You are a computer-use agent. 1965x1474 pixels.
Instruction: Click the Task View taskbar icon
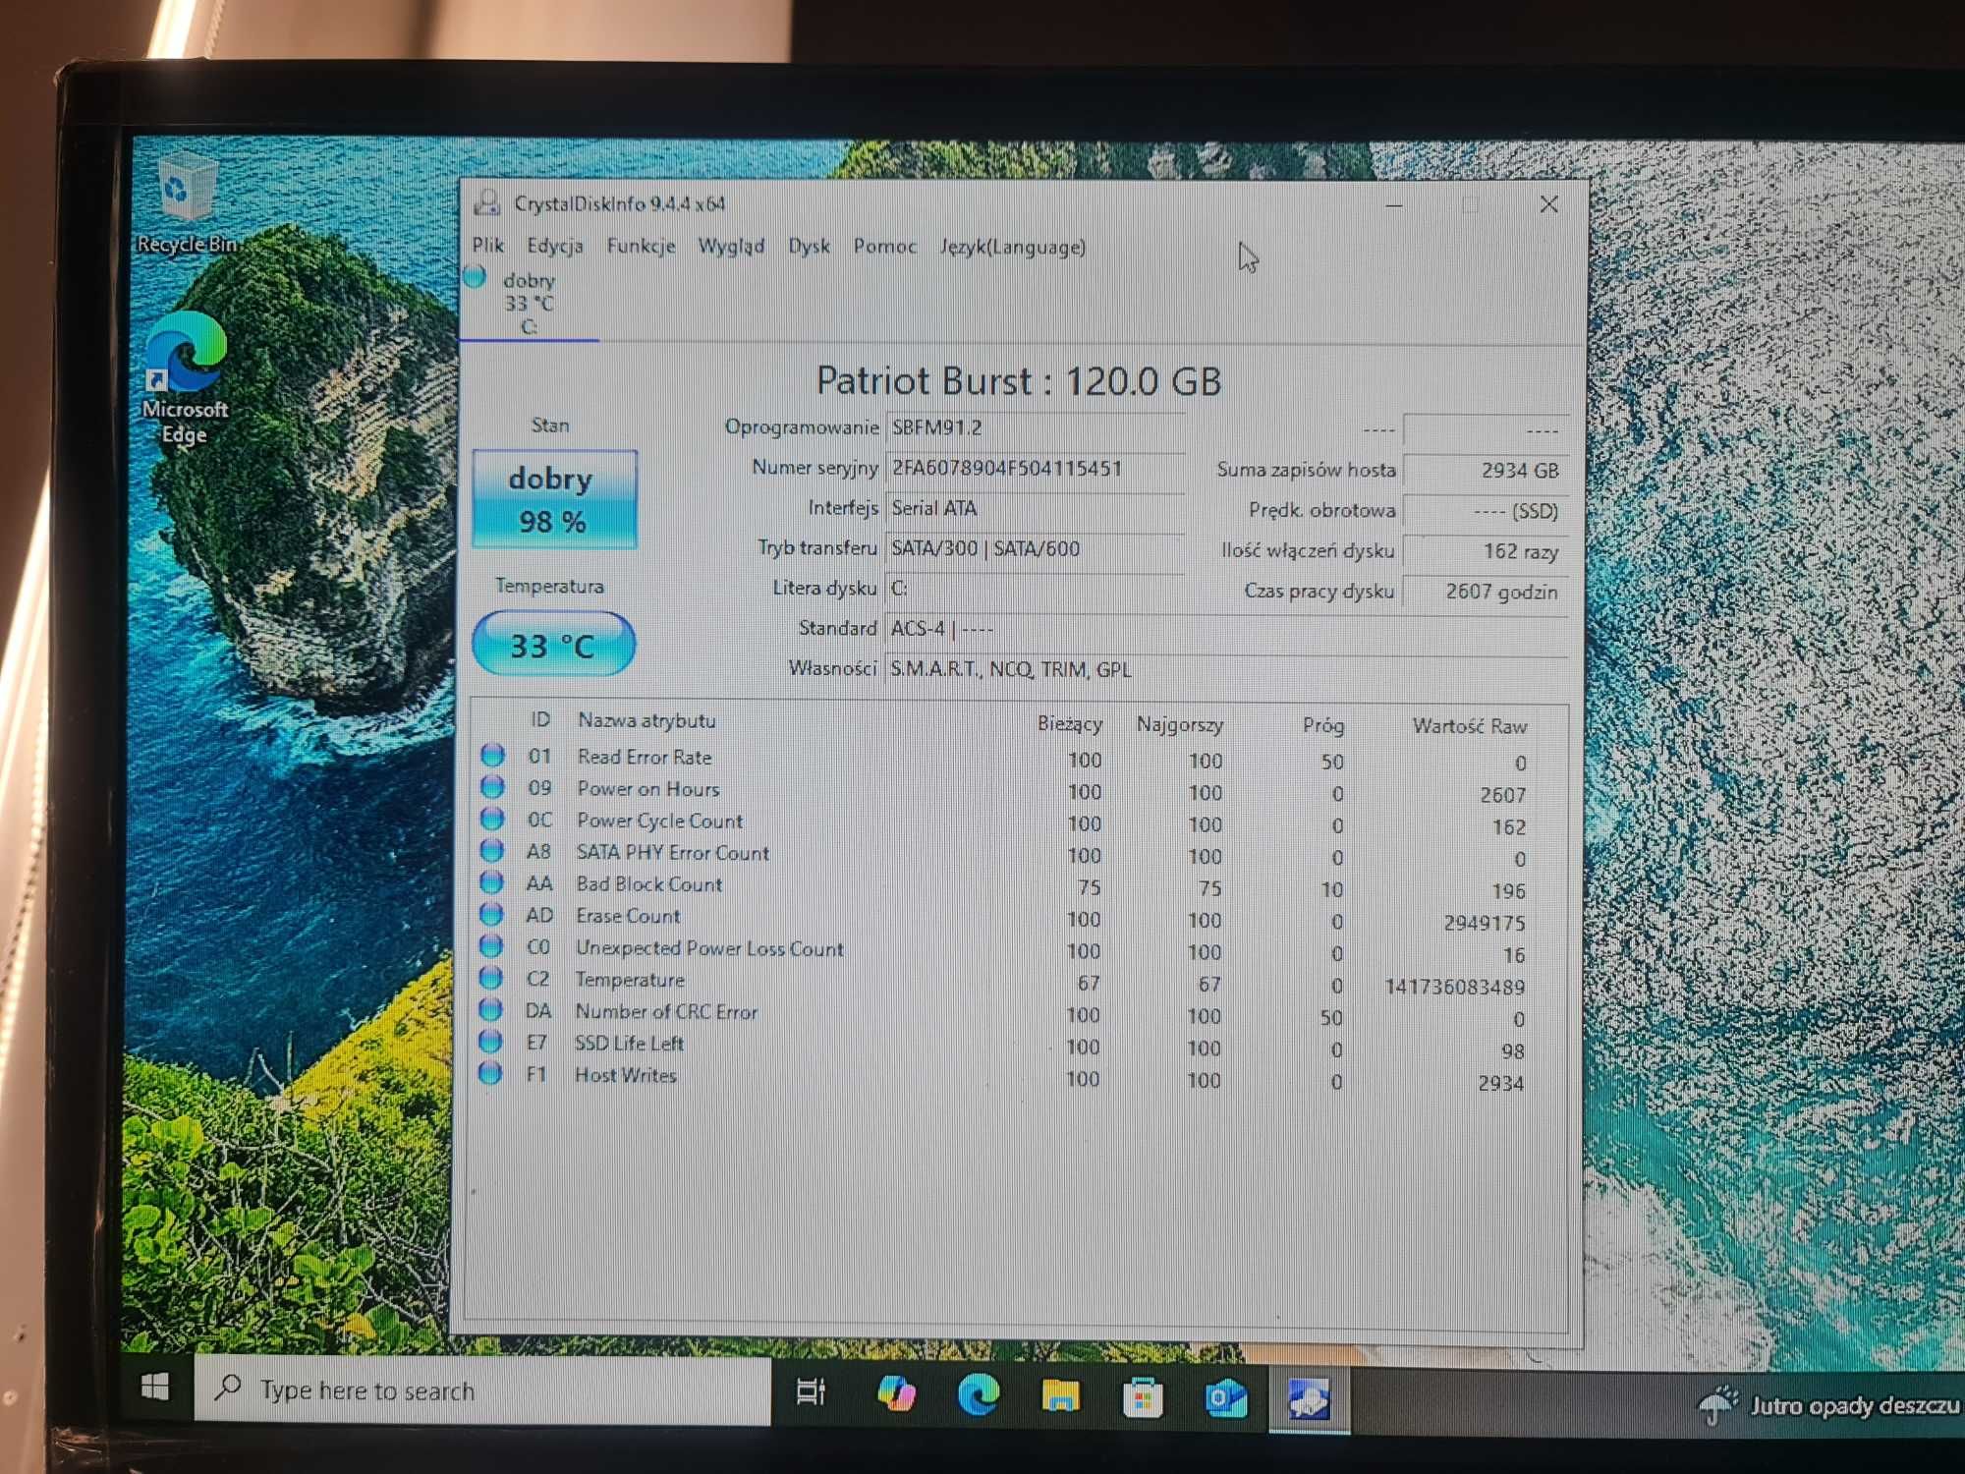811,1392
